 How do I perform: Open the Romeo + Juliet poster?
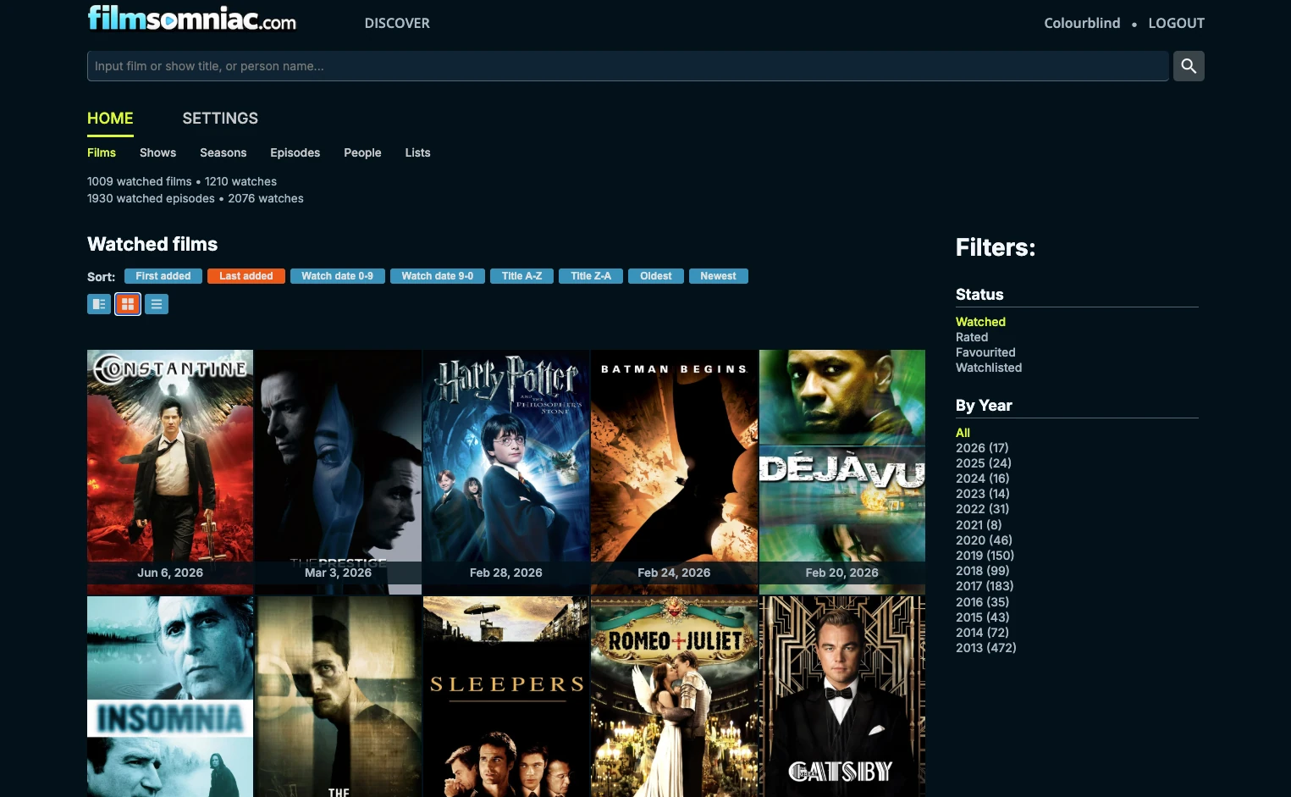click(x=674, y=696)
